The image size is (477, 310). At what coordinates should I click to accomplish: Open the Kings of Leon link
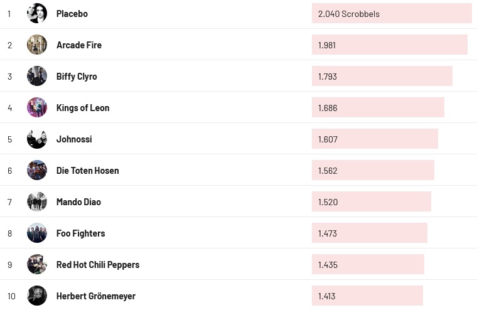[83, 108]
